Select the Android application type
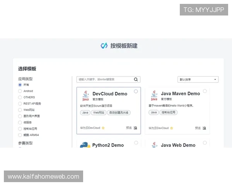 20,91
